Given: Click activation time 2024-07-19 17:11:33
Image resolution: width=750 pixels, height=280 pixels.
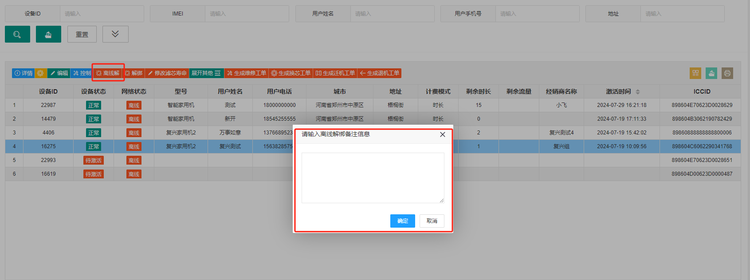Looking at the screenshot, I should (x=622, y=119).
